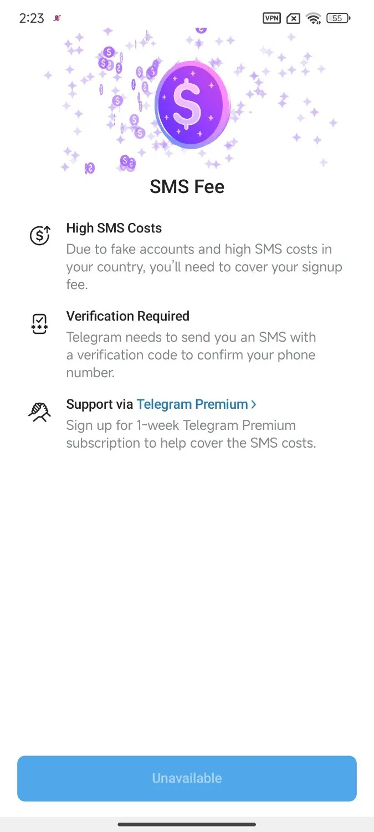Tap the "Telegram needs to send you an SMS" text
This screenshot has width=374, height=832.
pos(191,355)
